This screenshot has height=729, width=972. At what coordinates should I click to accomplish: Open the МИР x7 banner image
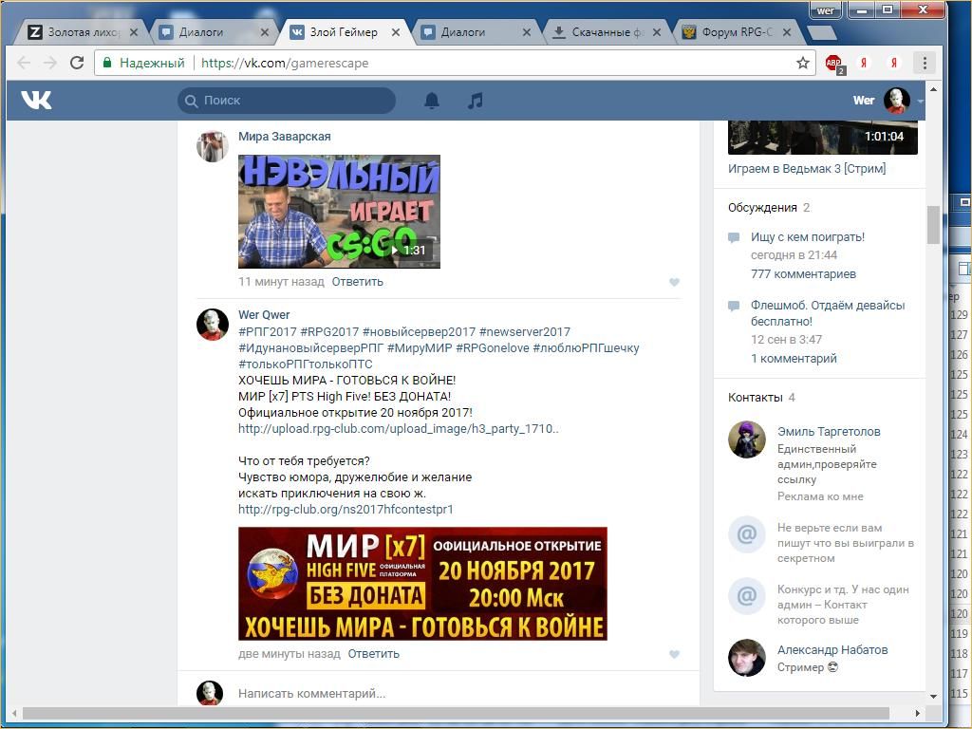[422, 584]
